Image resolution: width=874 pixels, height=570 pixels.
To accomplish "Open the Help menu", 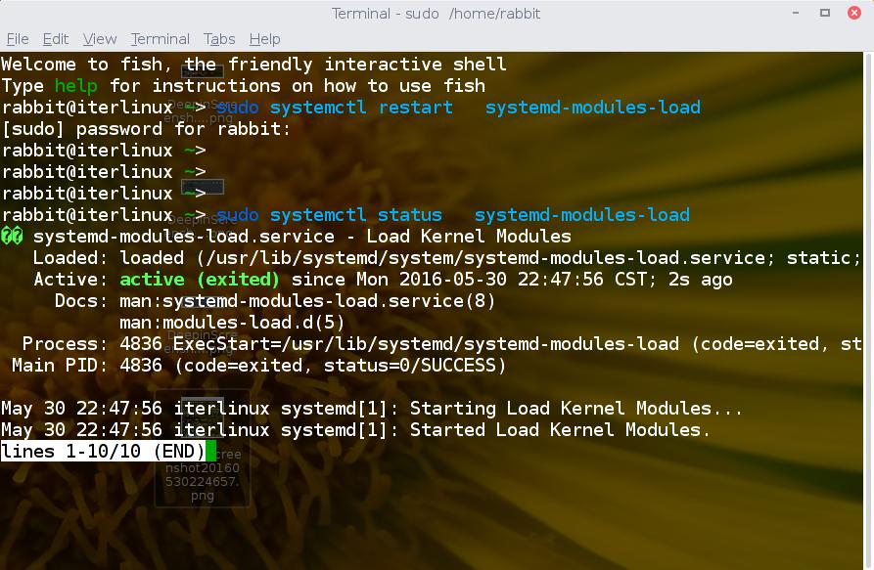I will [264, 39].
